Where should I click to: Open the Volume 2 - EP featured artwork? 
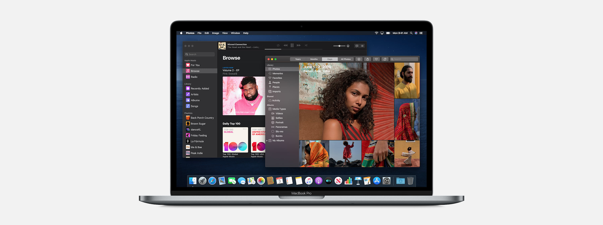point(244,96)
